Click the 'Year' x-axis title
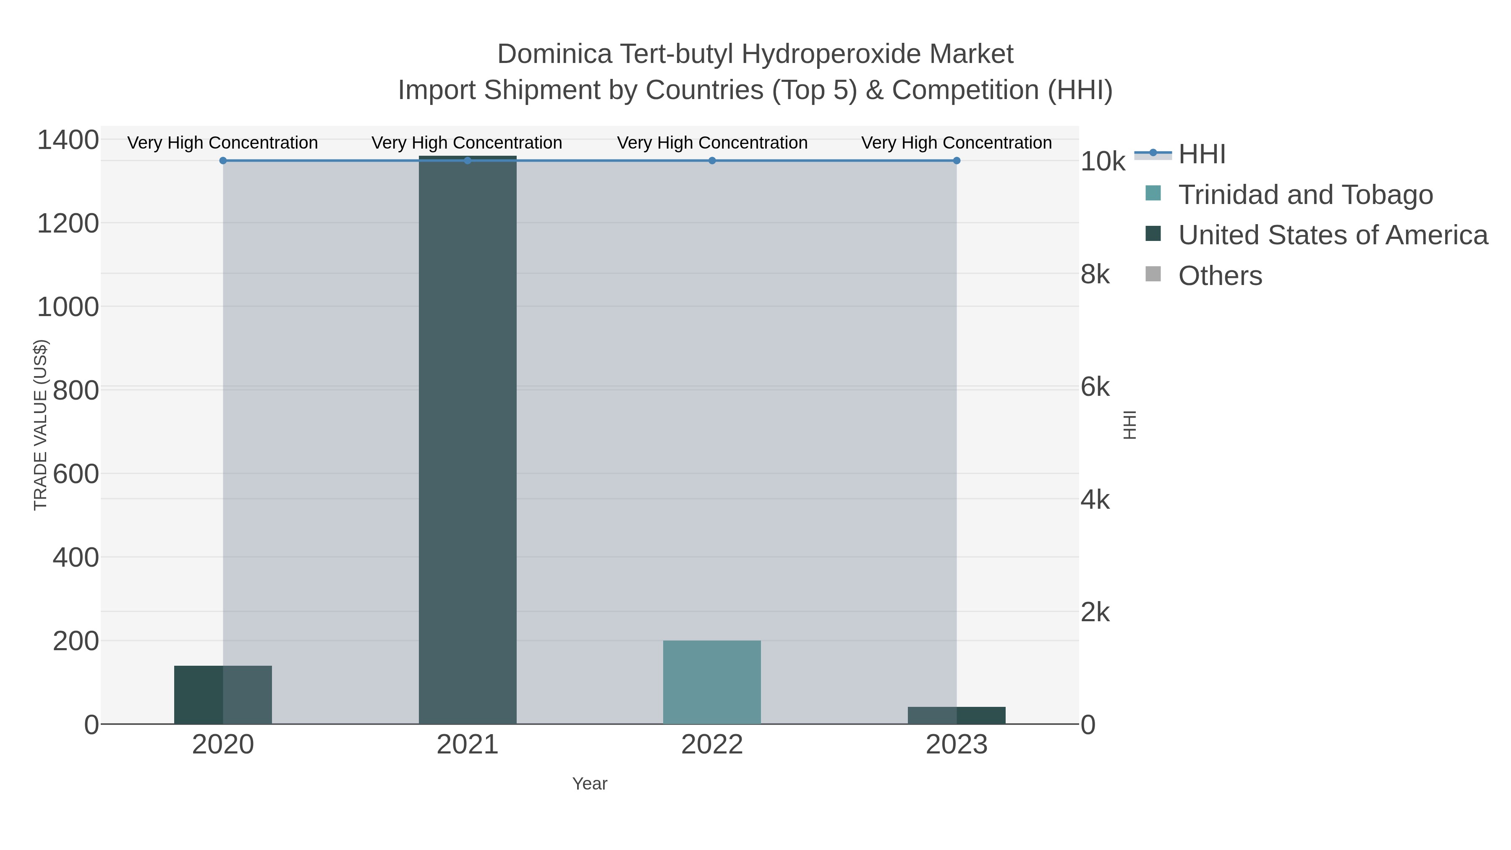1511x850 pixels. coord(590,784)
